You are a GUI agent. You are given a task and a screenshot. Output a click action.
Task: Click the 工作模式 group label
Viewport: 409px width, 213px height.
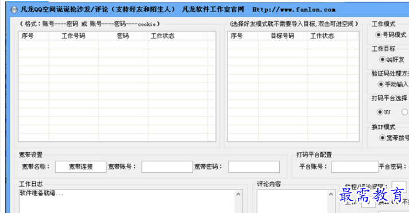point(384,24)
